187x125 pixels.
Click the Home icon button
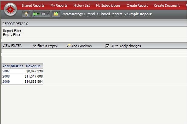(x=26, y=14)
